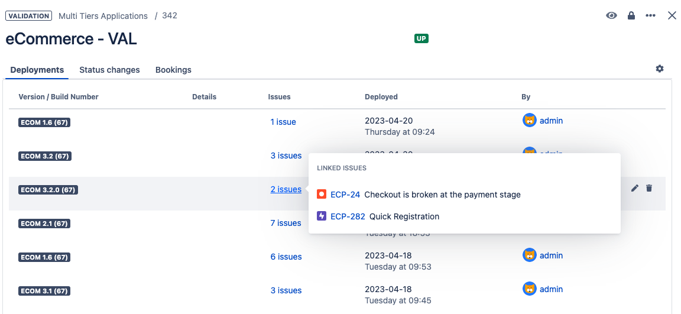The image size is (681, 314).
Task: Click the lock permissions icon
Action: (631, 16)
